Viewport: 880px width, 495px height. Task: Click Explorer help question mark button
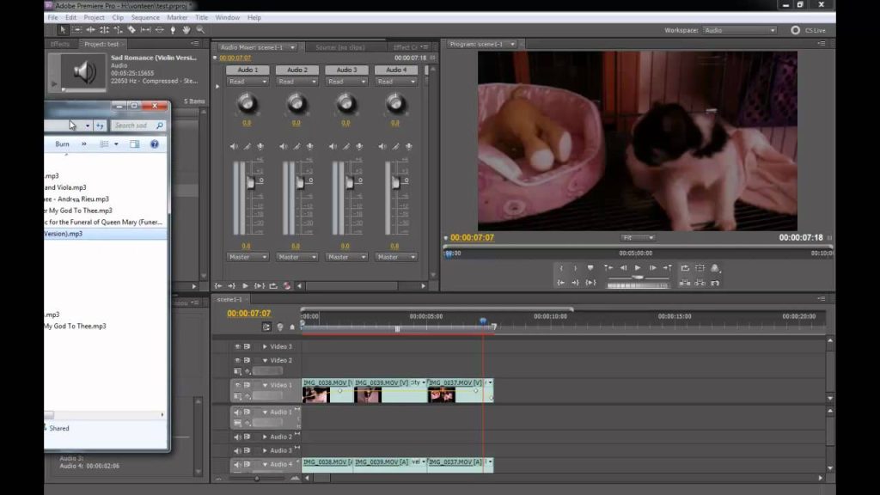point(155,144)
